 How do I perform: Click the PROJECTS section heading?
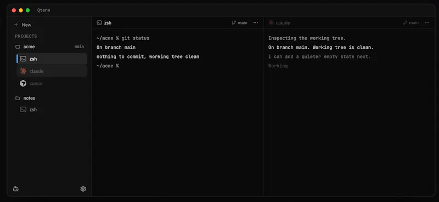pos(26,36)
